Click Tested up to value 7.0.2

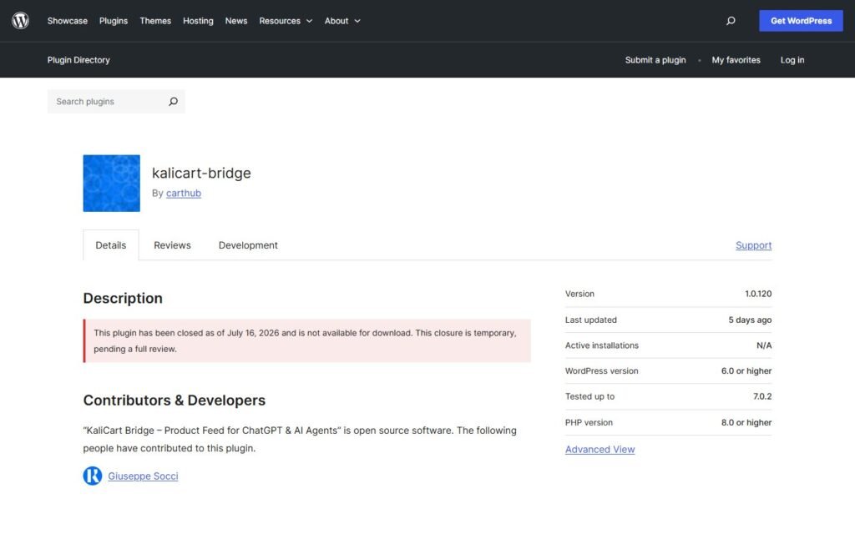762,396
